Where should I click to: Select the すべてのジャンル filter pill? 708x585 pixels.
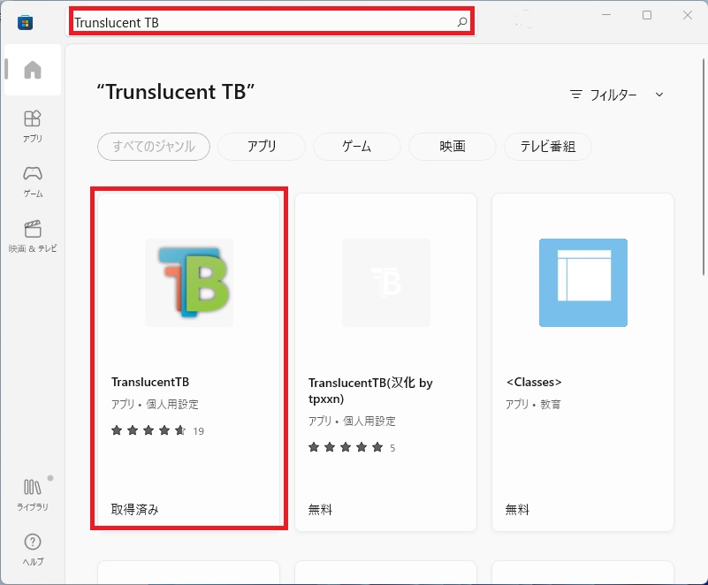(x=154, y=147)
